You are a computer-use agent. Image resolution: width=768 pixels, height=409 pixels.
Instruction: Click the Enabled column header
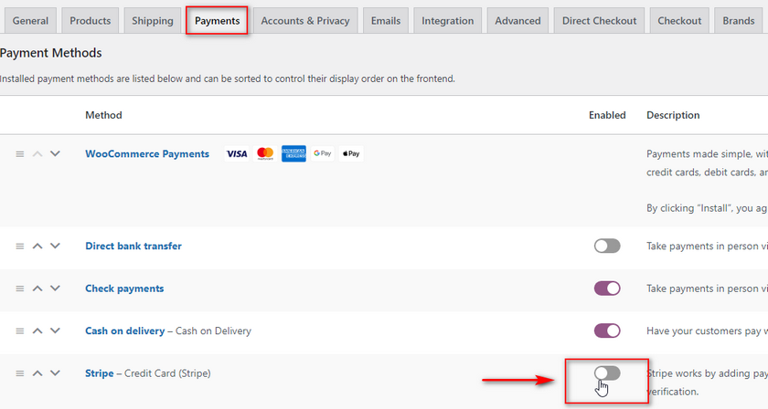coord(607,115)
